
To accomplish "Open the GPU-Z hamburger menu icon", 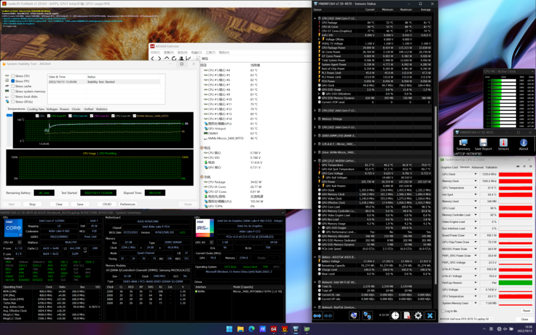I will pyautogui.click(x=531, y=167).
